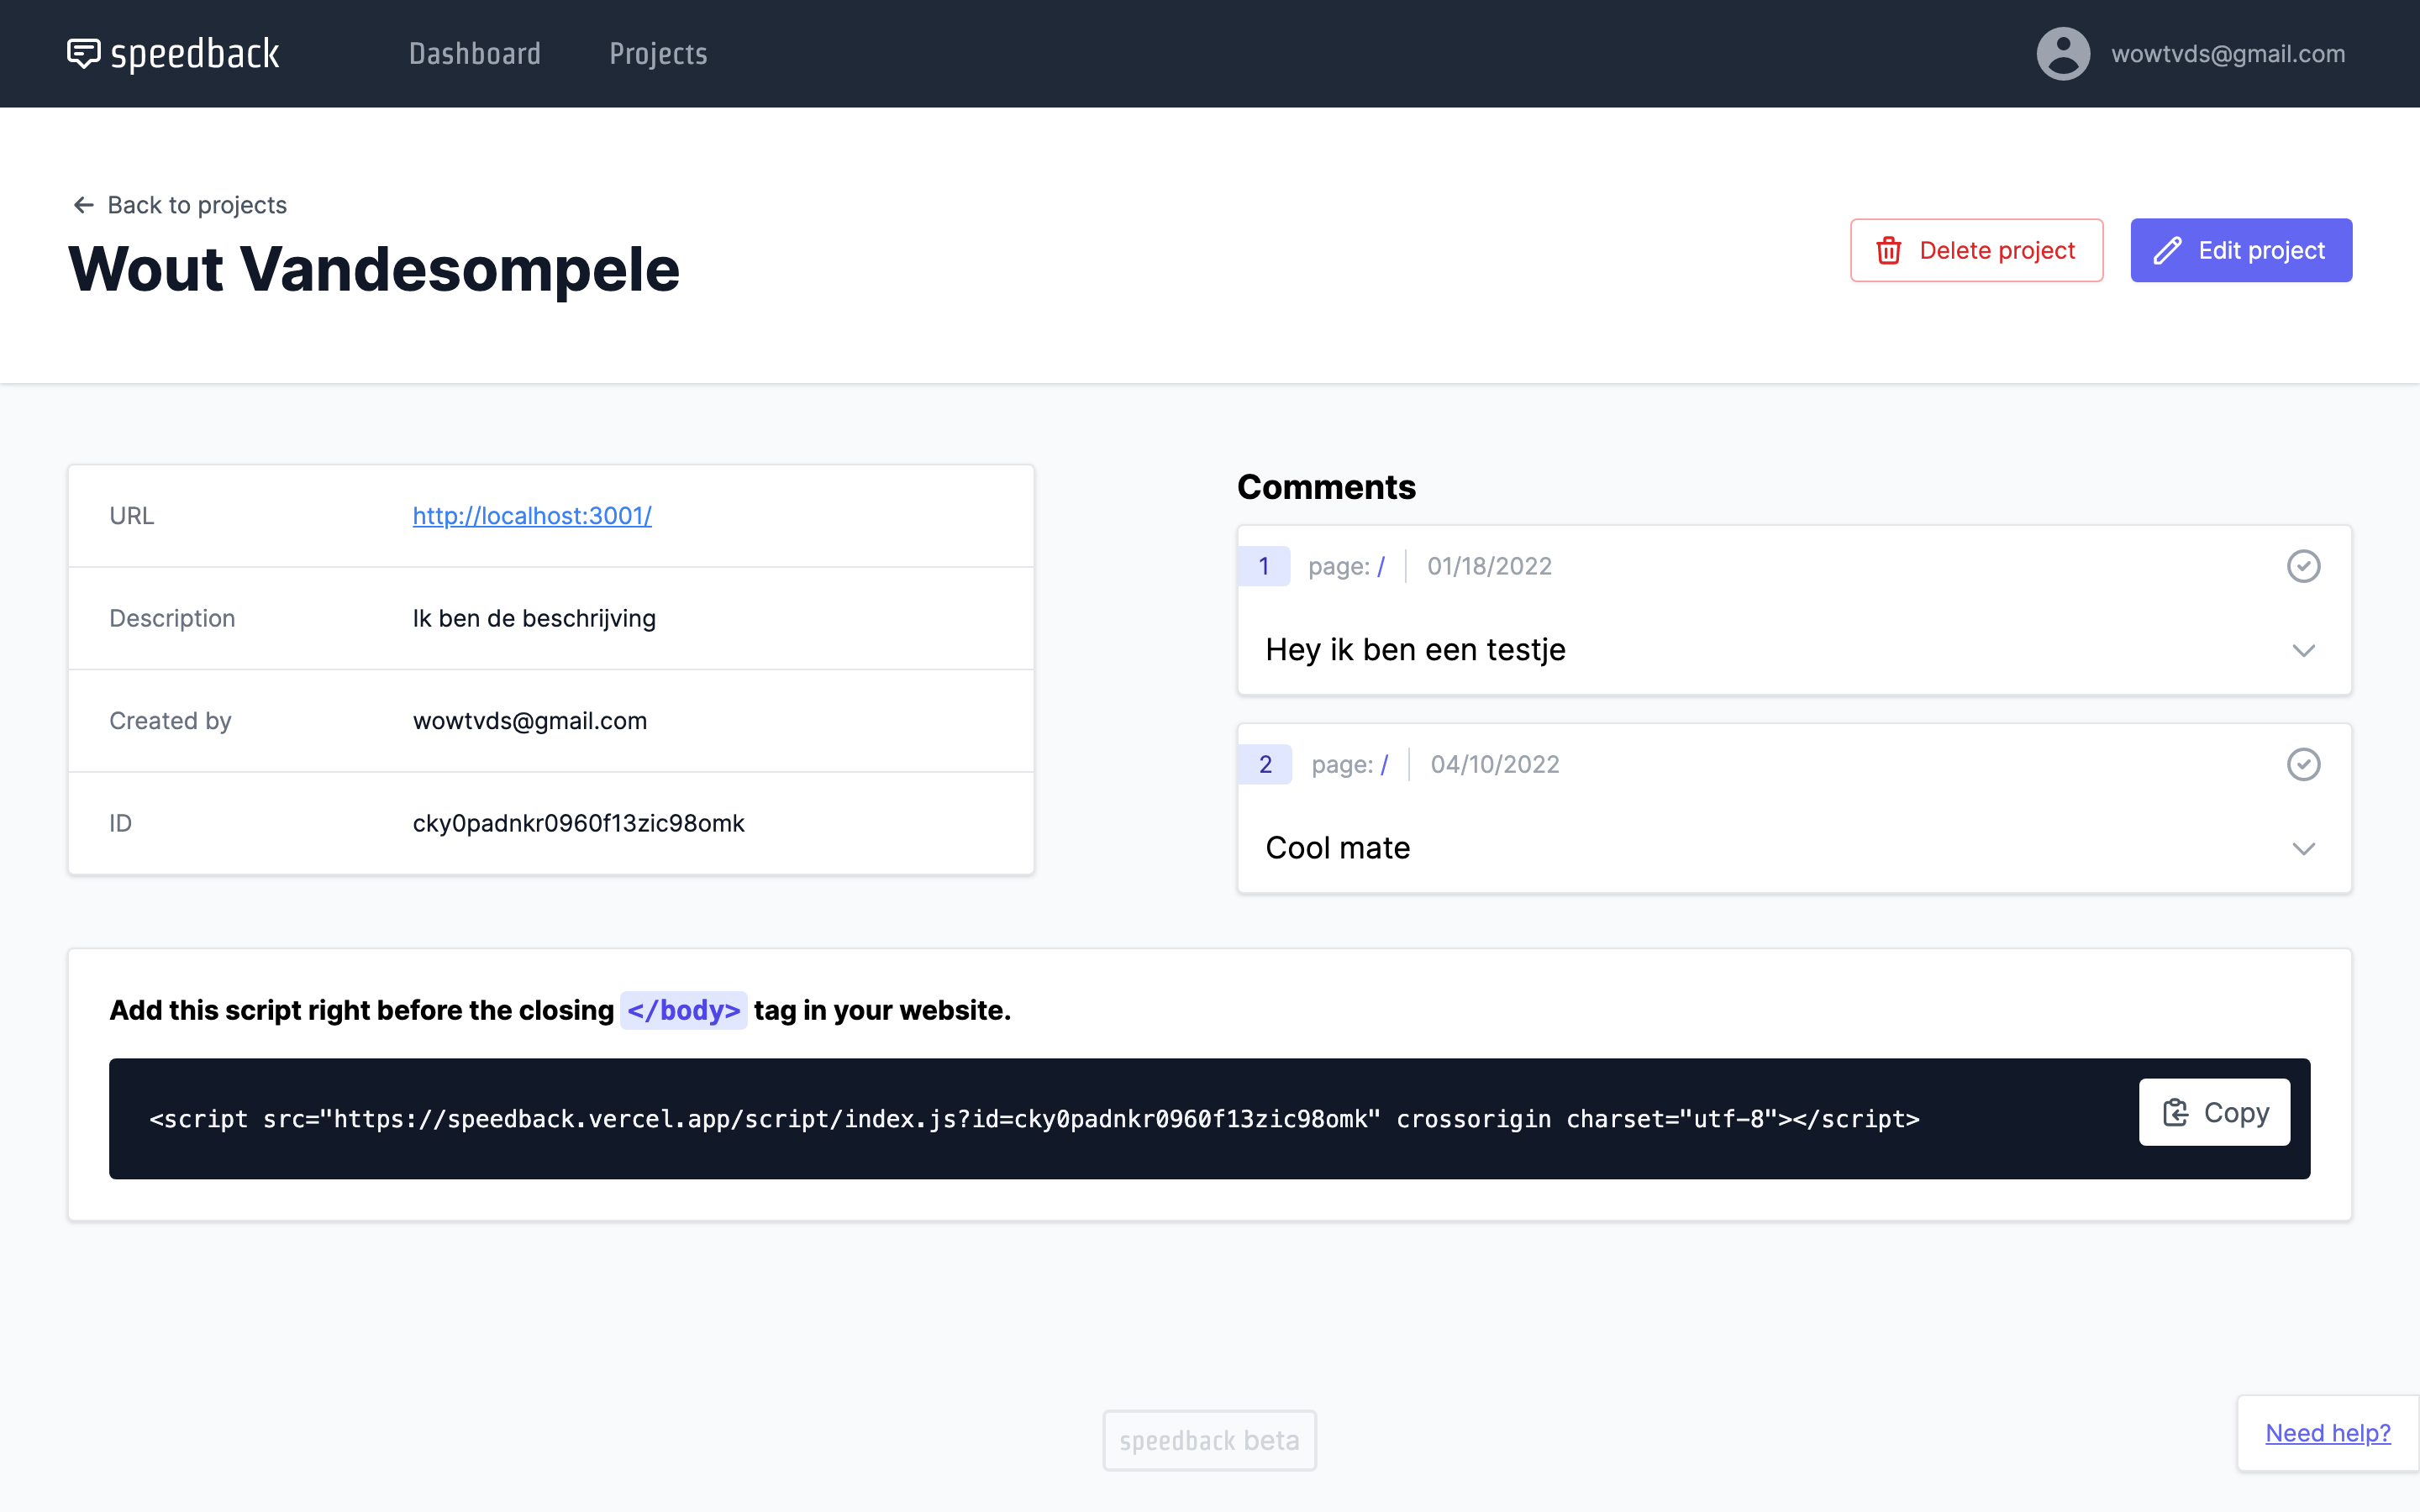The image size is (2420, 1512).
Task: Click the page '/' link in comment 1
Action: coord(1381,566)
